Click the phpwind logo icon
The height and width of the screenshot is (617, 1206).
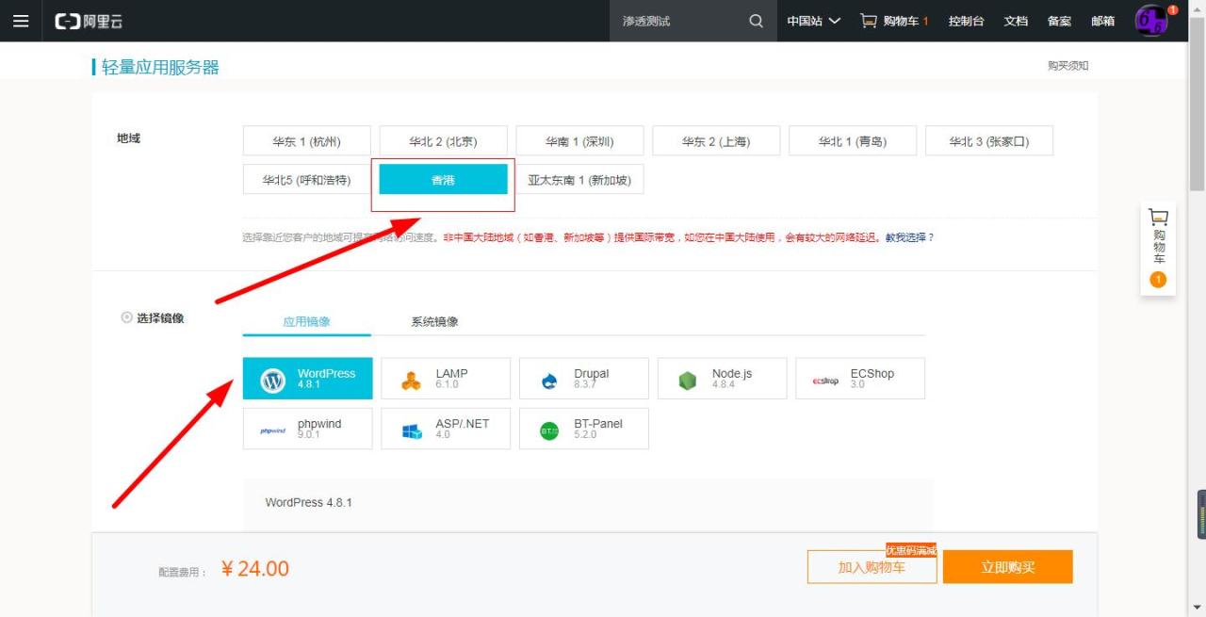click(272, 430)
